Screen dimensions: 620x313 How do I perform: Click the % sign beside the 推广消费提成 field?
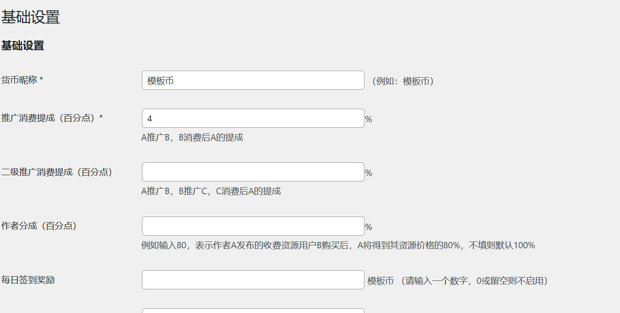(369, 119)
